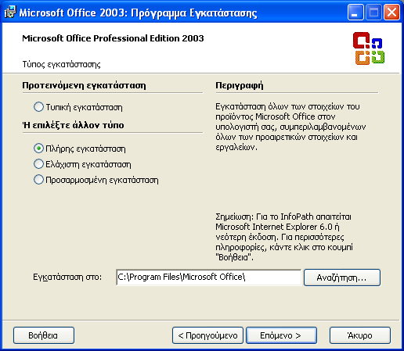Click the Εγκατάσταση στο: label
404x351 pixels.
(x=67, y=277)
